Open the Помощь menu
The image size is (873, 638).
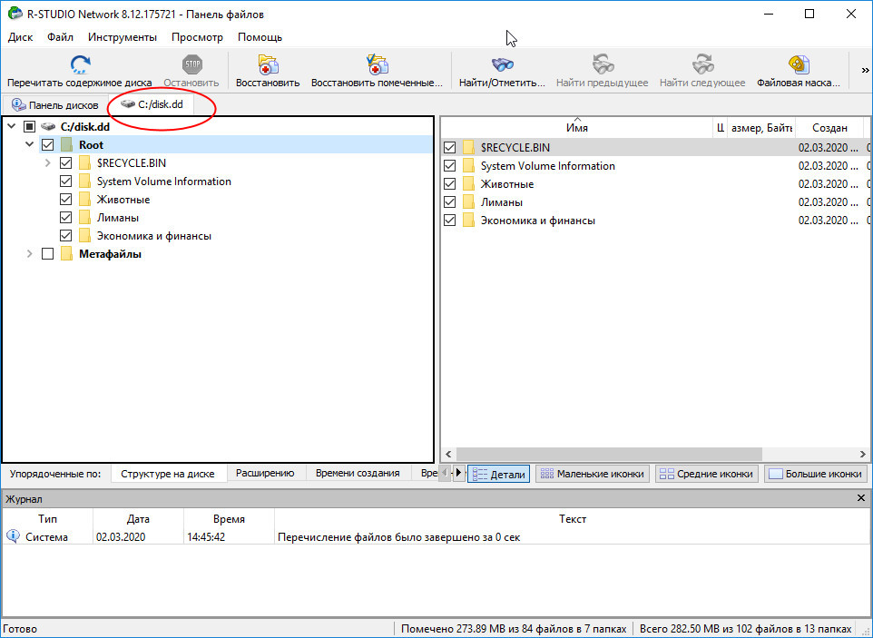coord(260,37)
